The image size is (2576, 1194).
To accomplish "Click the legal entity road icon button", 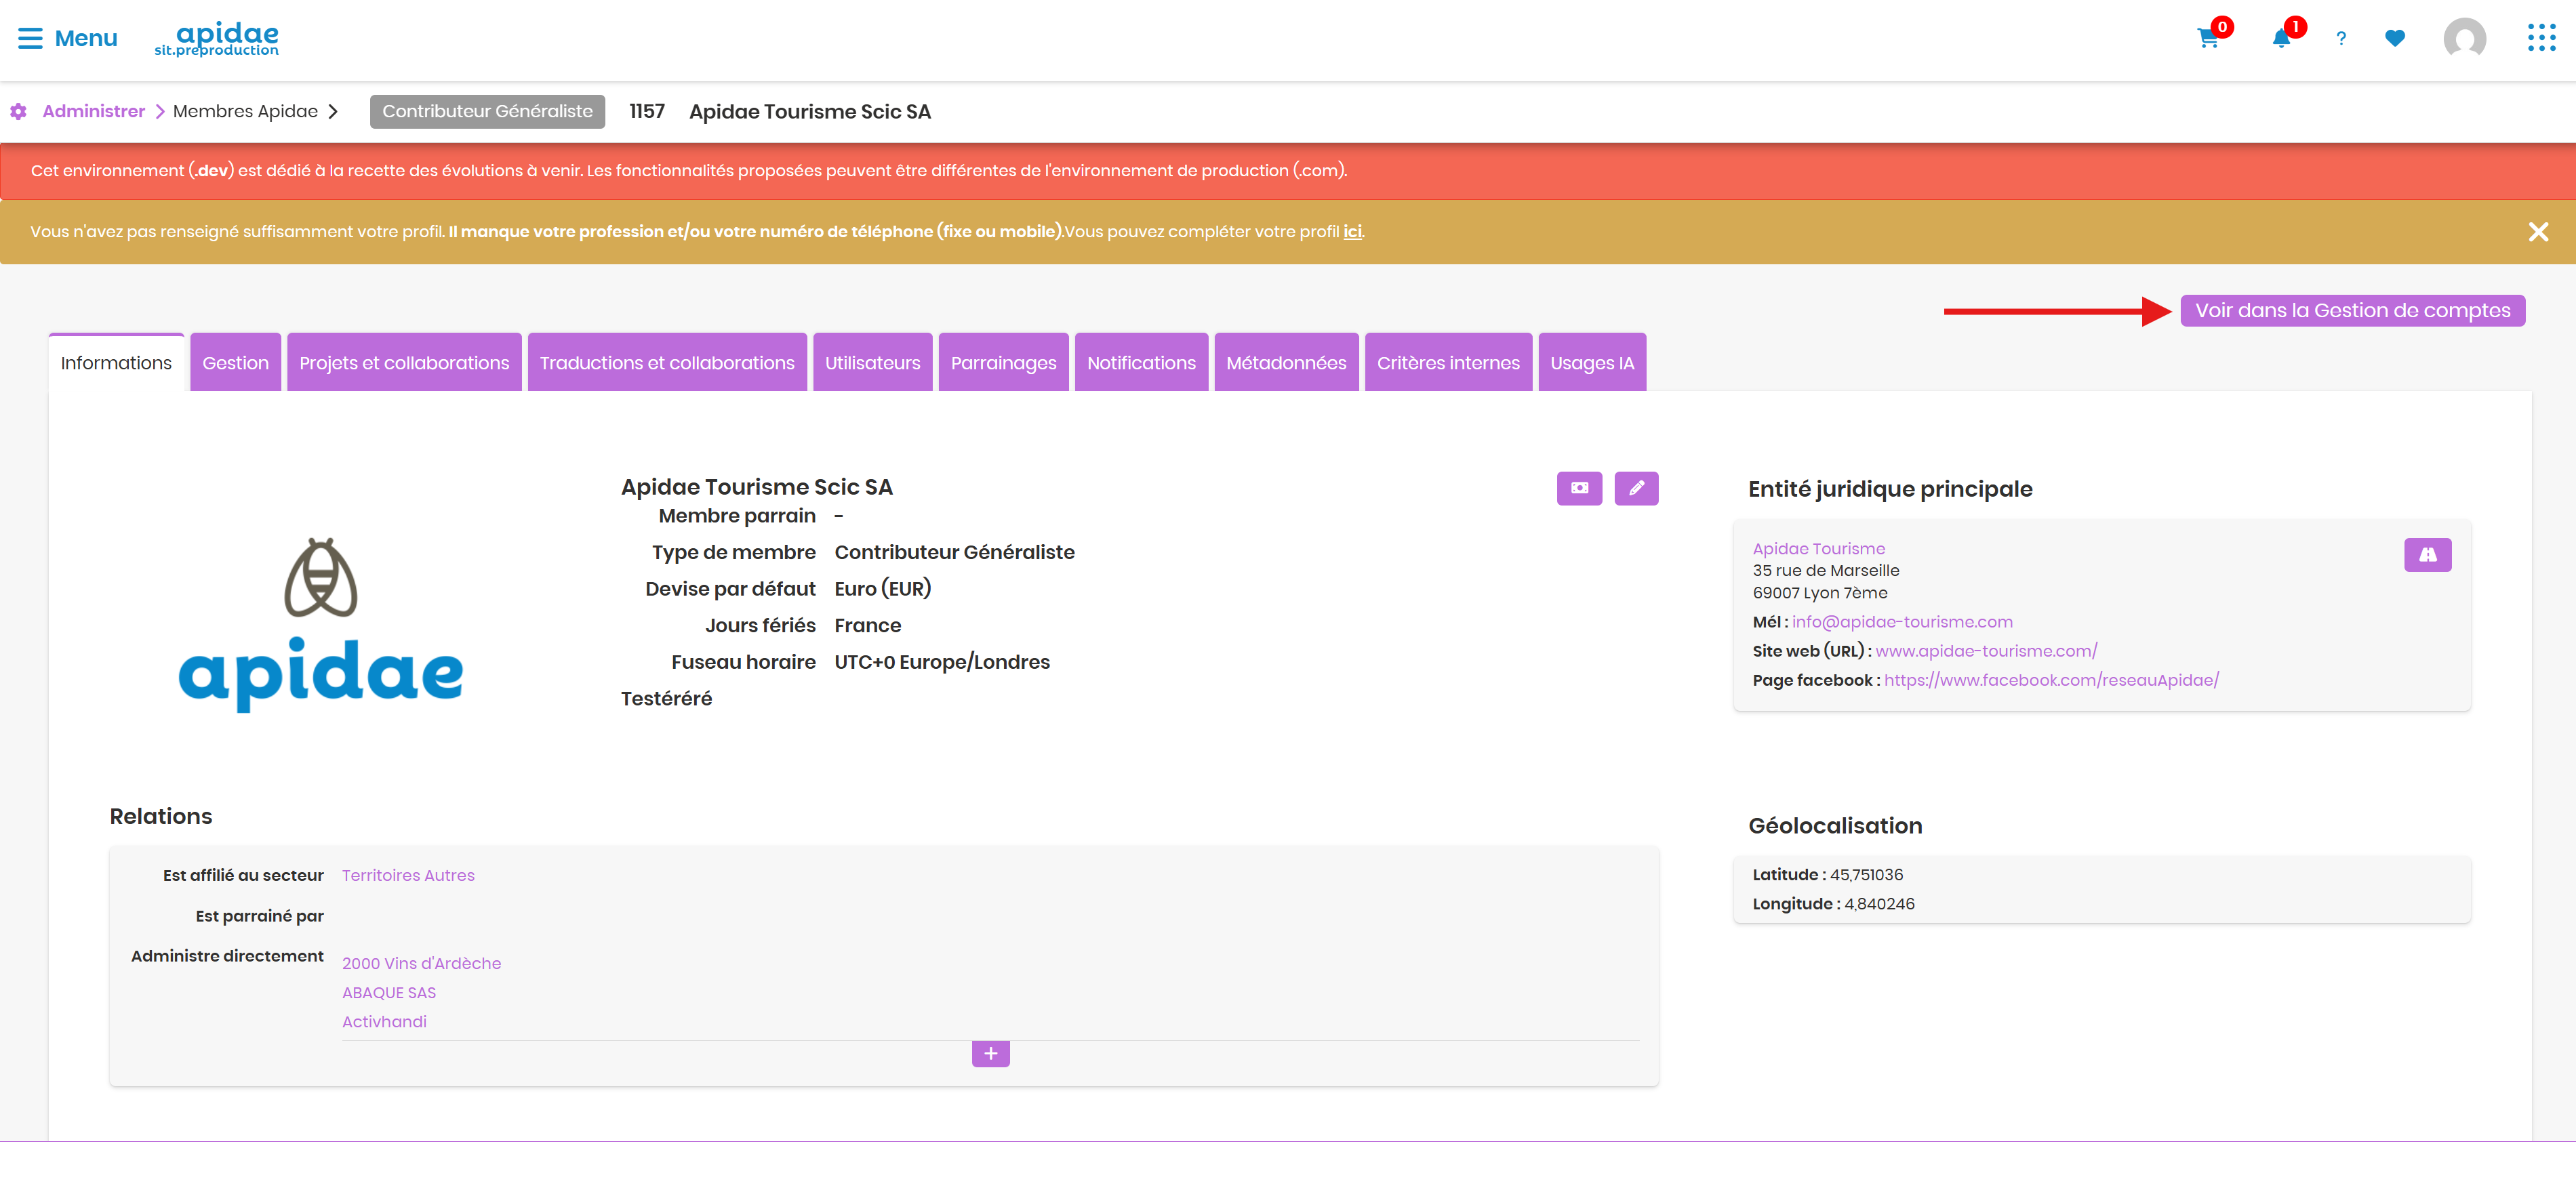I will pos(2427,555).
